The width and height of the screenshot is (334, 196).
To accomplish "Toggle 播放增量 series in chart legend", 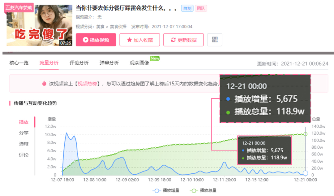I will click(x=166, y=190).
